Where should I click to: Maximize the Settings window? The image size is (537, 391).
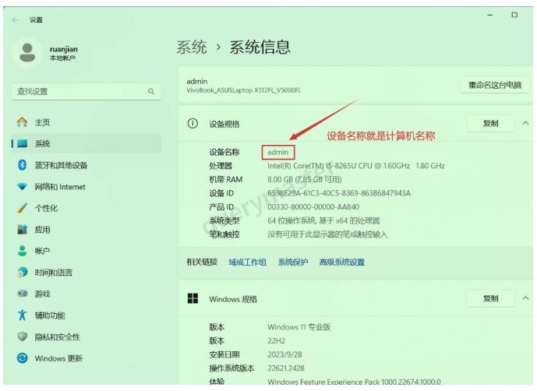click(514, 15)
